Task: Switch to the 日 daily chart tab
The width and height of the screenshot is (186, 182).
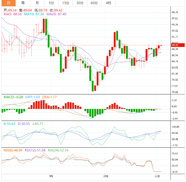Action: pyautogui.click(x=9, y=3)
